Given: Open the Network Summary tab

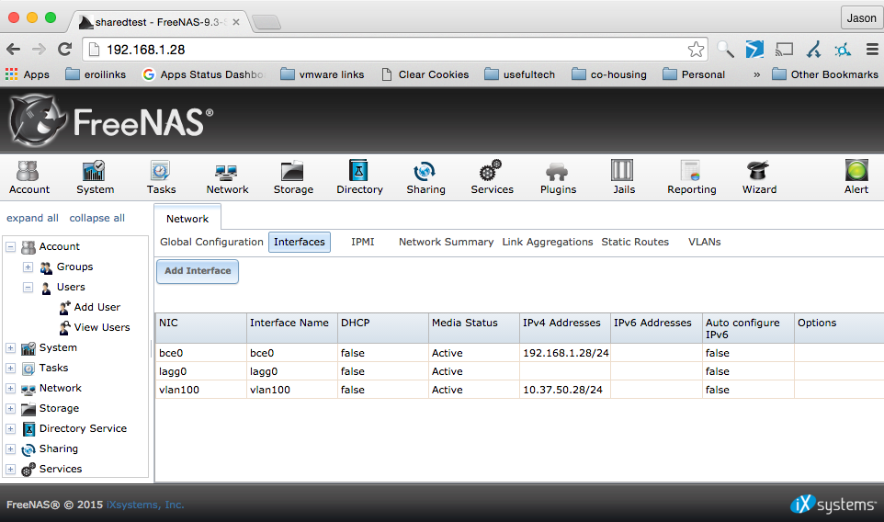Looking at the screenshot, I should [446, 242].
